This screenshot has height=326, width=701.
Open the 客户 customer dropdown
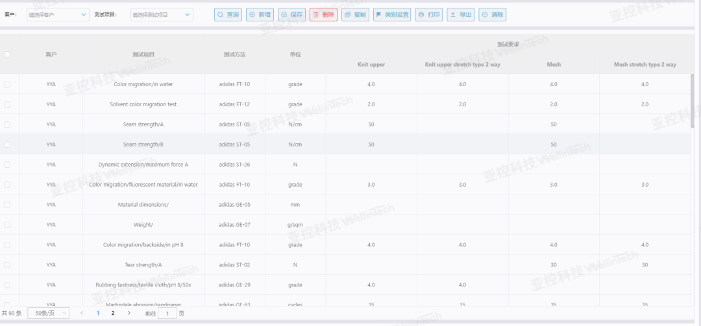(58, 15)
